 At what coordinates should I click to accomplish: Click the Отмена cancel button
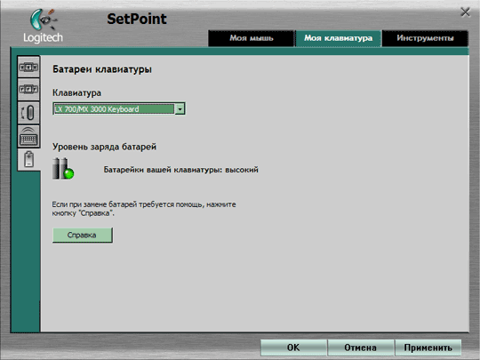click(360, 348)
